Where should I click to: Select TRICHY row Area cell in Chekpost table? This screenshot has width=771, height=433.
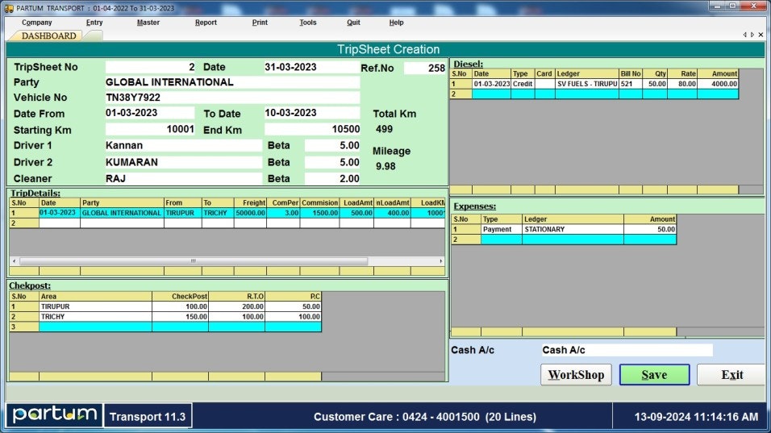(x=95, y=317)
